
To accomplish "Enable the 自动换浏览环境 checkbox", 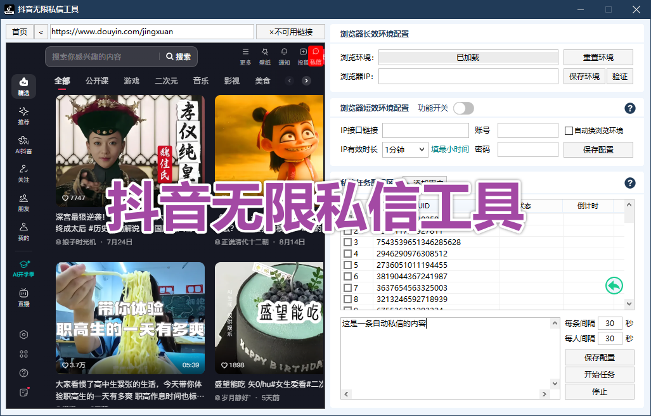I will click(569, 131).
